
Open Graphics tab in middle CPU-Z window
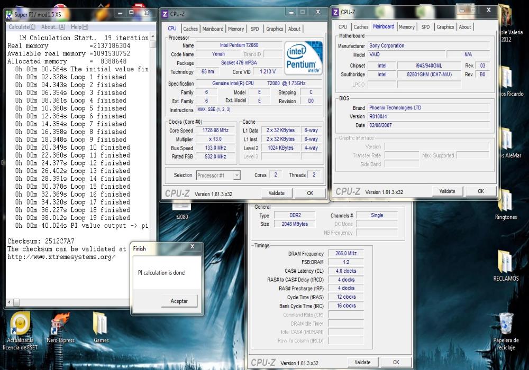pos(275,29)
